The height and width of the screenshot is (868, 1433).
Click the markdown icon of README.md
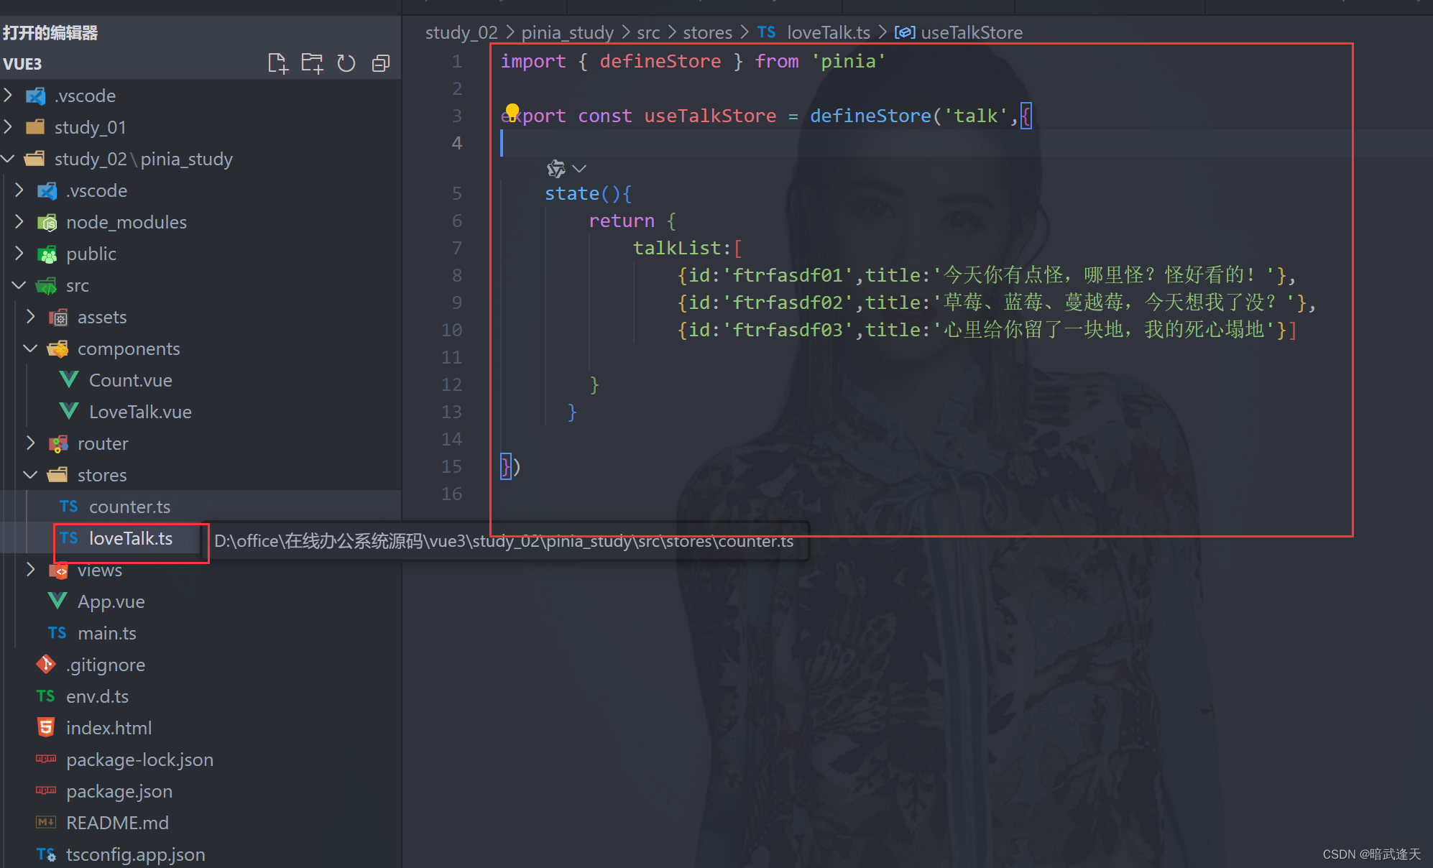(46, 822)
